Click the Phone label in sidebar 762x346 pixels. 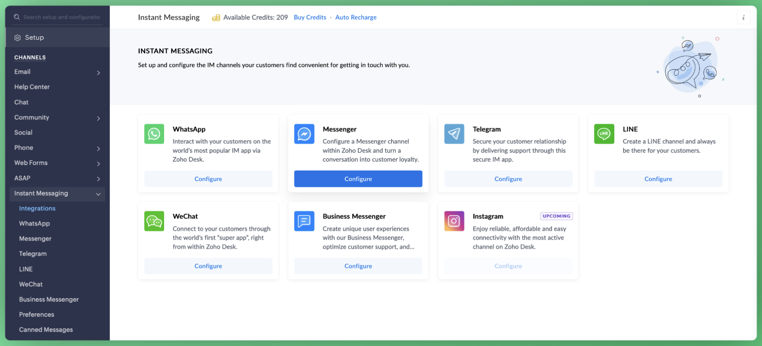(24, 148)
